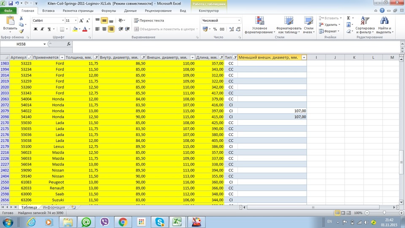Click increase indent icon
Screen dimensions: 405x228
coord(127,29)
